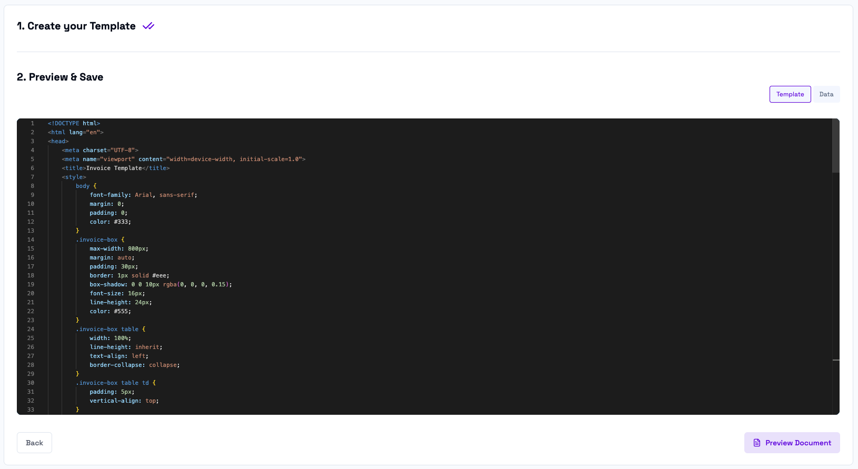This screenshot has width=858, height=469.
Task: Click the 'text-align: left;' line
Action: (x=119, y=356)
